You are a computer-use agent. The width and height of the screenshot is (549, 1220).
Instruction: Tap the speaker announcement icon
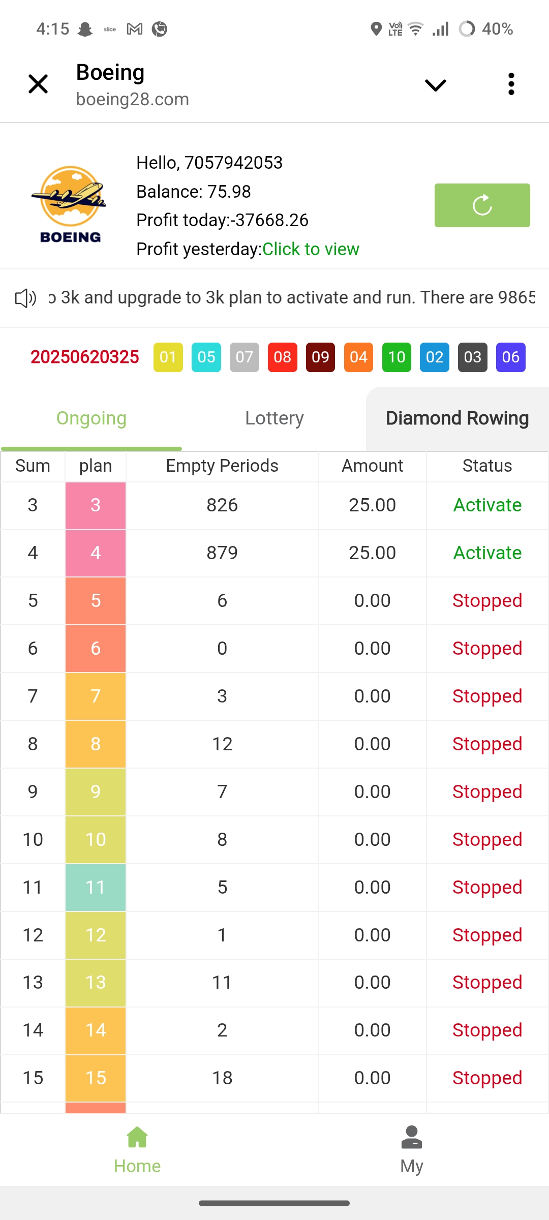click(25, 298)
